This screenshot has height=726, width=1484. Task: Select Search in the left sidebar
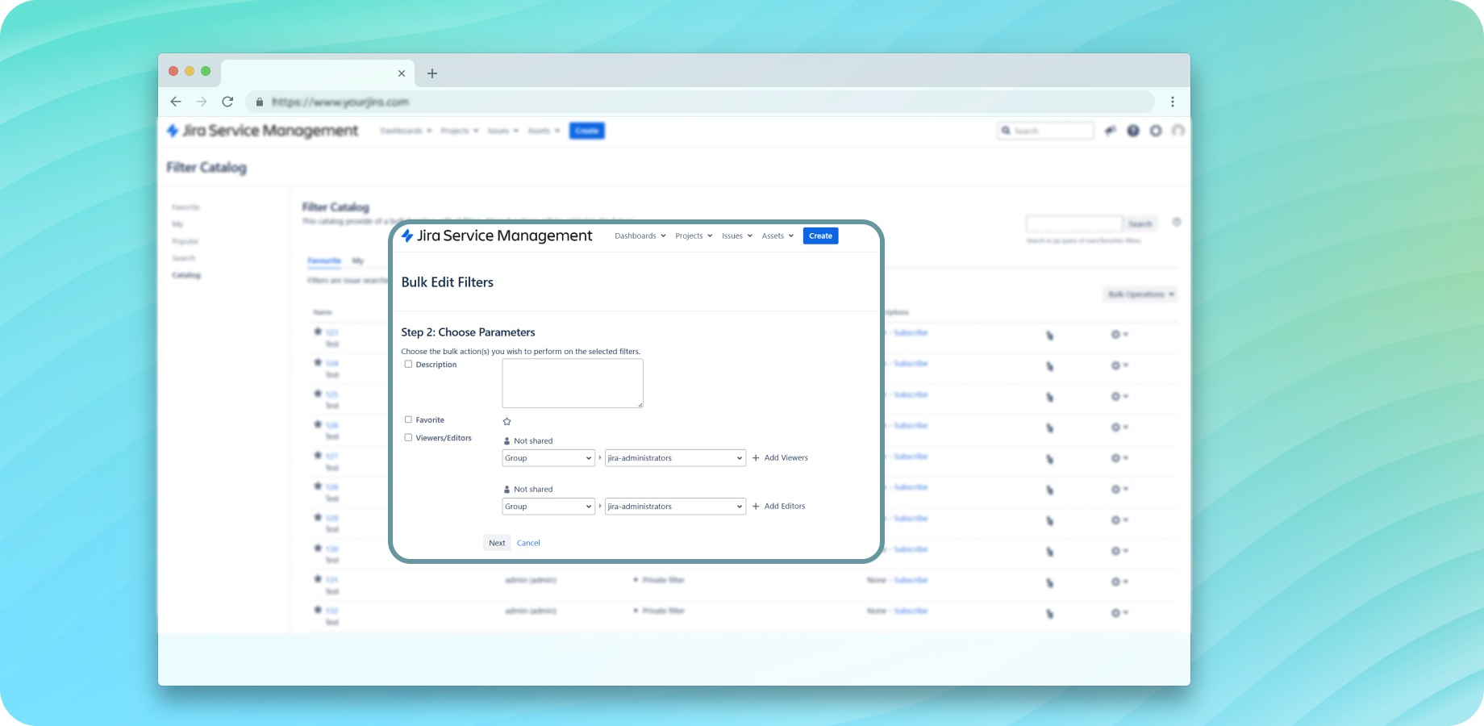(184, 258)
